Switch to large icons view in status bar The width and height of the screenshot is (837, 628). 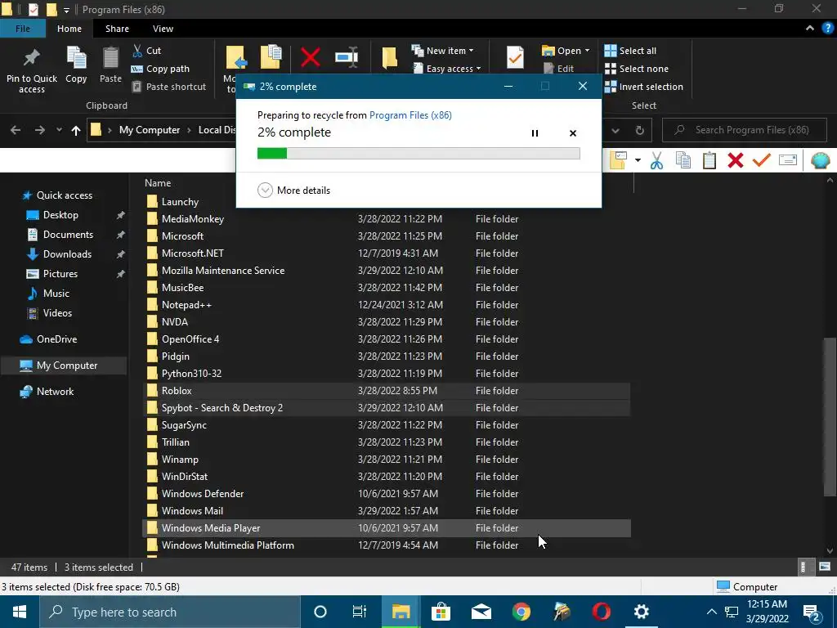point(825,567)
